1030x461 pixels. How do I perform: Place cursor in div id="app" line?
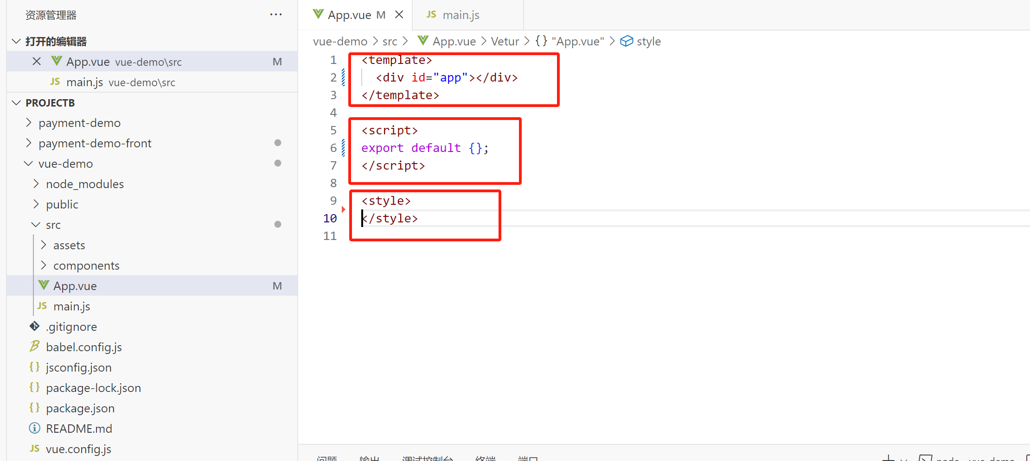447,77
